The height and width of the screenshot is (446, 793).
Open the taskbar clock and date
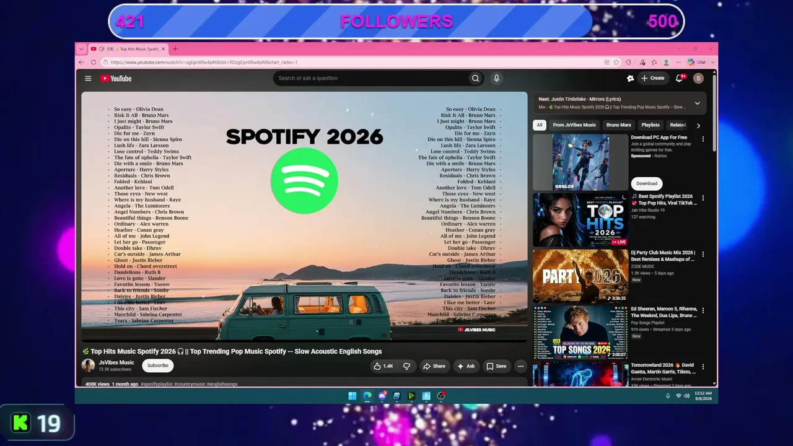[x=703, y=396]
